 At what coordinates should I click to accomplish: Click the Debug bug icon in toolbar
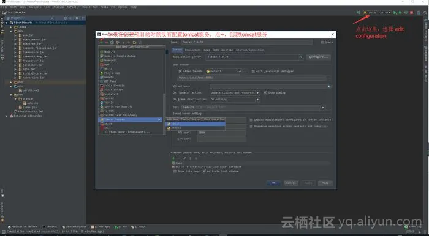click(400, 13)
